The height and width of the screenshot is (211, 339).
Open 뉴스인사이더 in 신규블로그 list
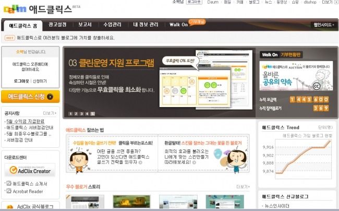[x=277, y=206]
